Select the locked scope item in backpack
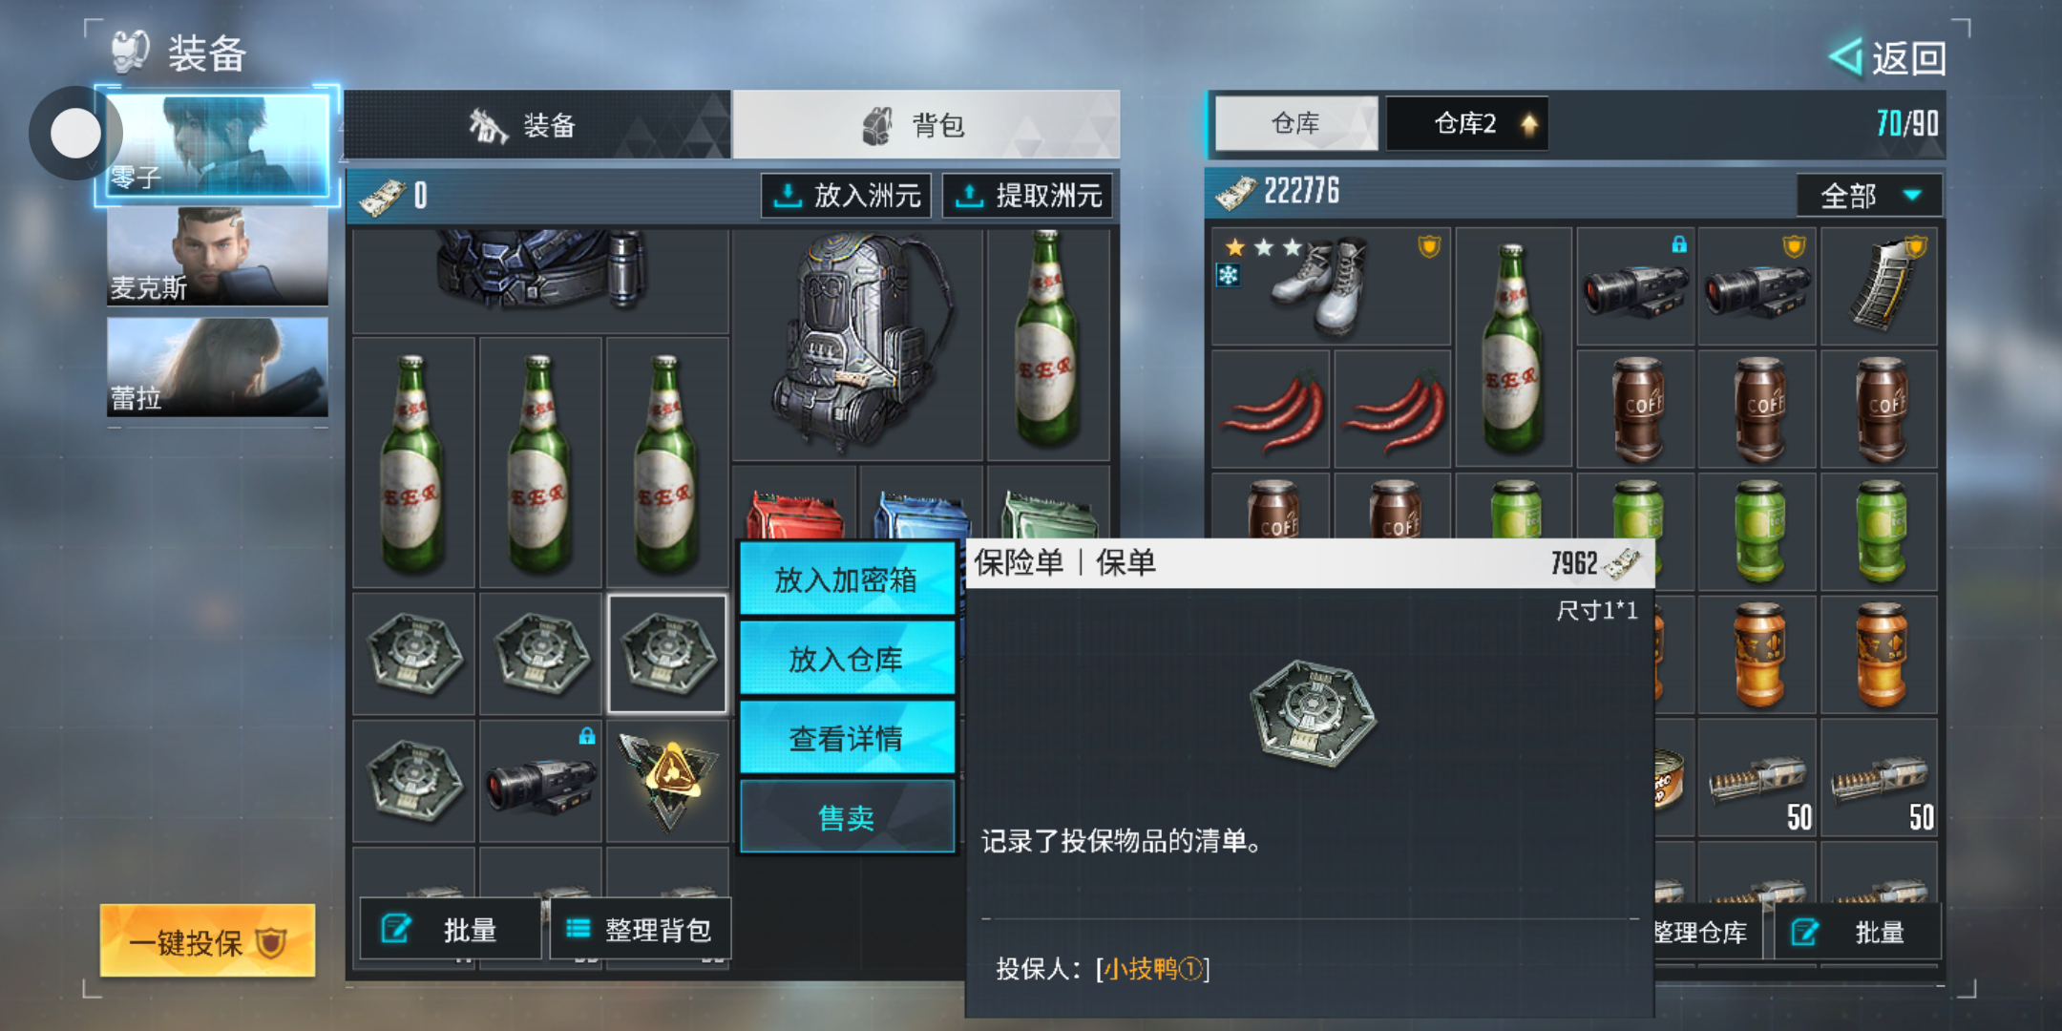The image size is (2062, 1031). tap(540, 781)
